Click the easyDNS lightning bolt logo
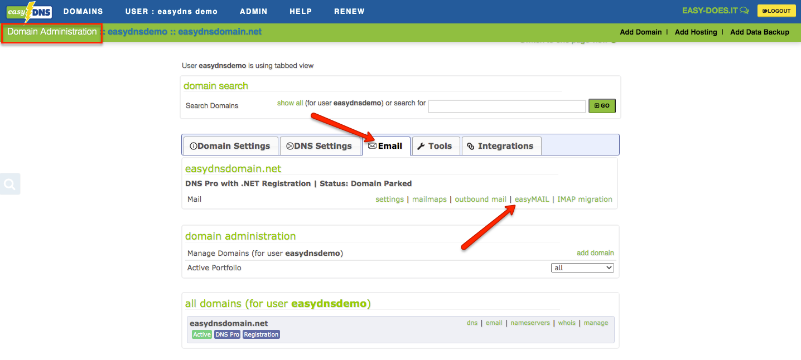Image resolution: width=801 pixels, height=360 pixels. pyautogui.click(x=28, y=11)
